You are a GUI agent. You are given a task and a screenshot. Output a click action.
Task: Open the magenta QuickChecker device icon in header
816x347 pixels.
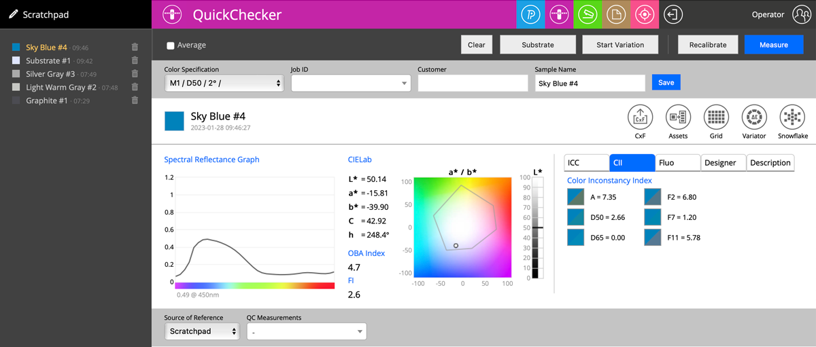(x=559, y=14)
